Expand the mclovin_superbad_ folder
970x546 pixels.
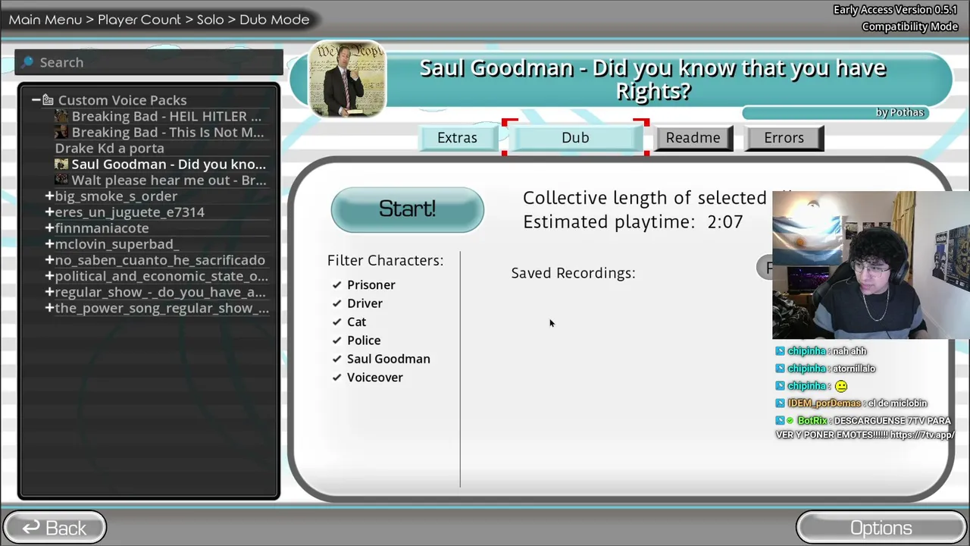coord(49,243)
